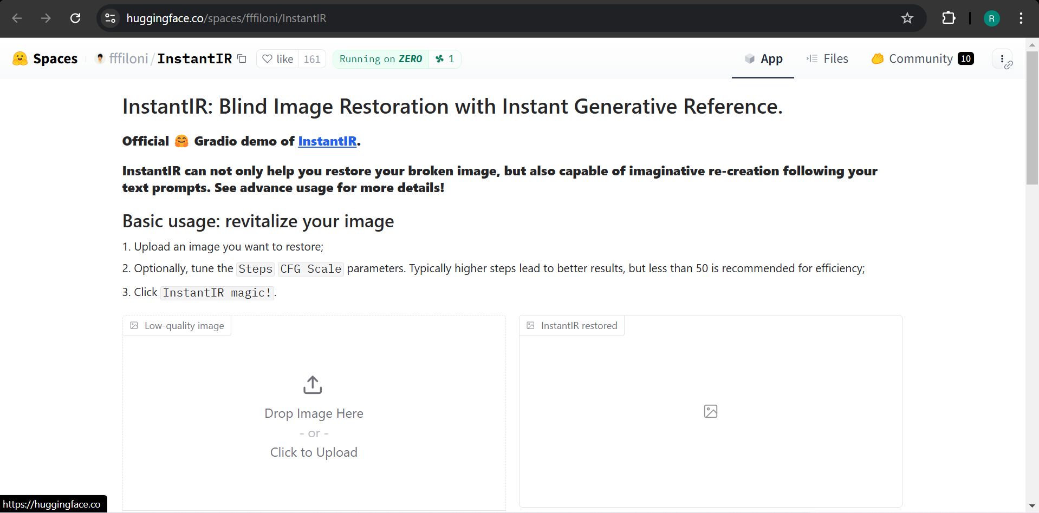Screen dimensions: 1039x513
Task: Click 'Click to Upload' text
Action: [x=314, y=452]
